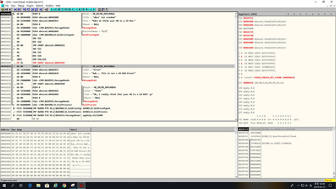This screenshot has height=189, width=336.
Task: Show Executable modules via the E icon
Action: click(55, 9)
